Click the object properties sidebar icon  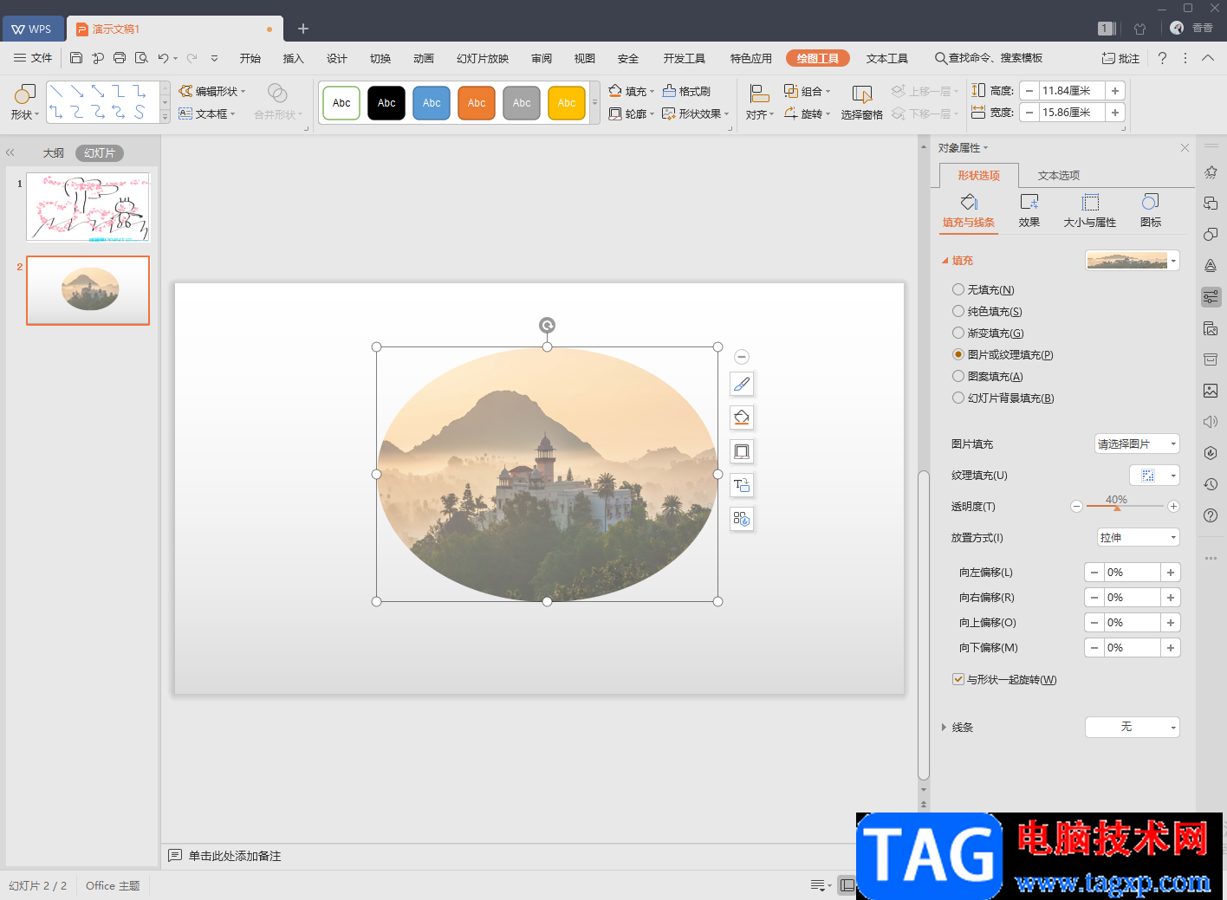pos(1211,297)
